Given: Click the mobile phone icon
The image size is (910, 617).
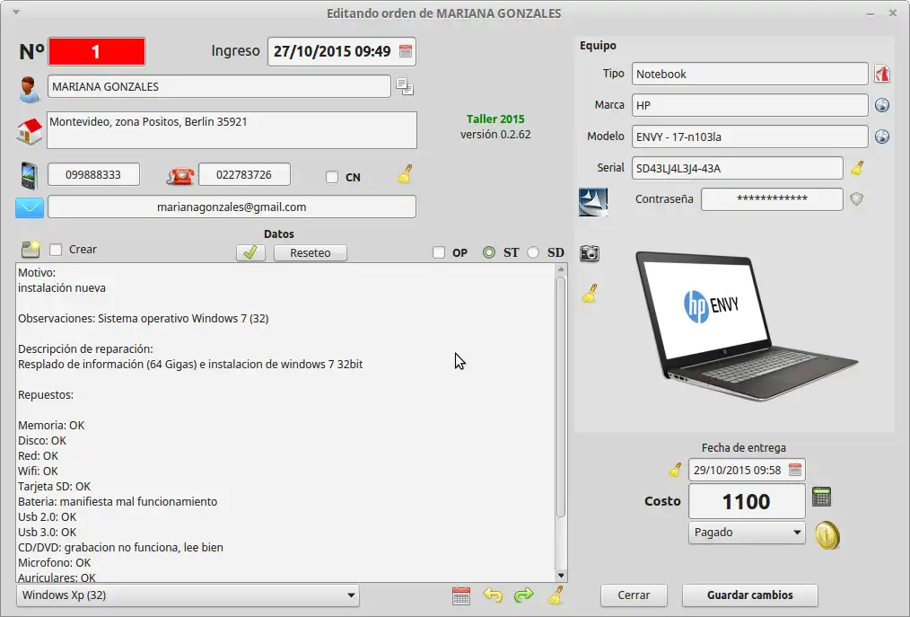Looking at the screenshot, I should pyautogui.click(x=29, y=175).
